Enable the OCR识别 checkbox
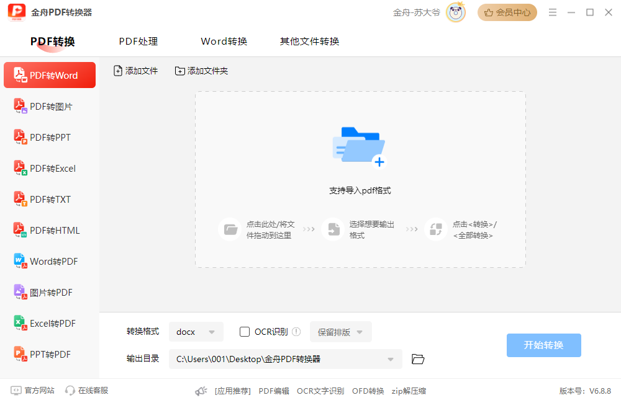The image size is (621, 403). [245, 332]
